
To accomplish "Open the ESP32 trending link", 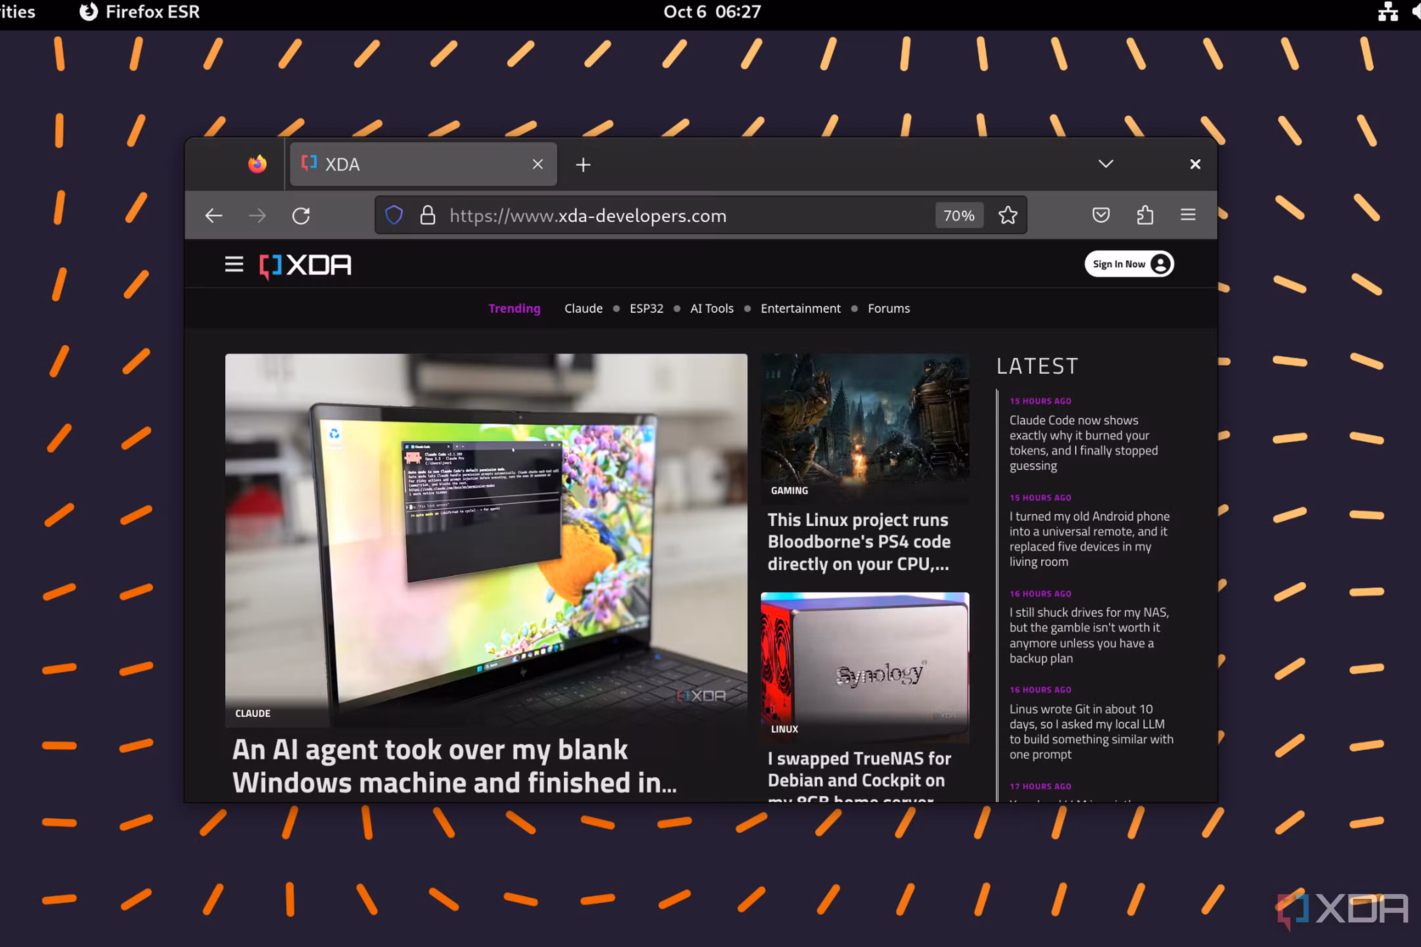I will click(646, 309).
